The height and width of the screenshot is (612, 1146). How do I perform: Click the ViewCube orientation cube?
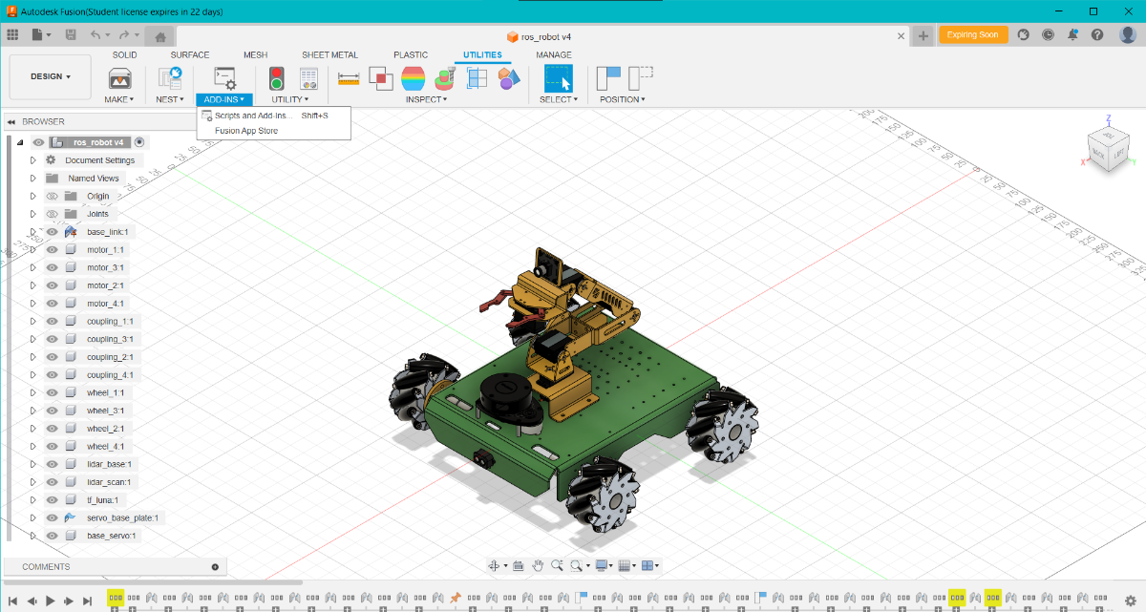coord(1110,151)
